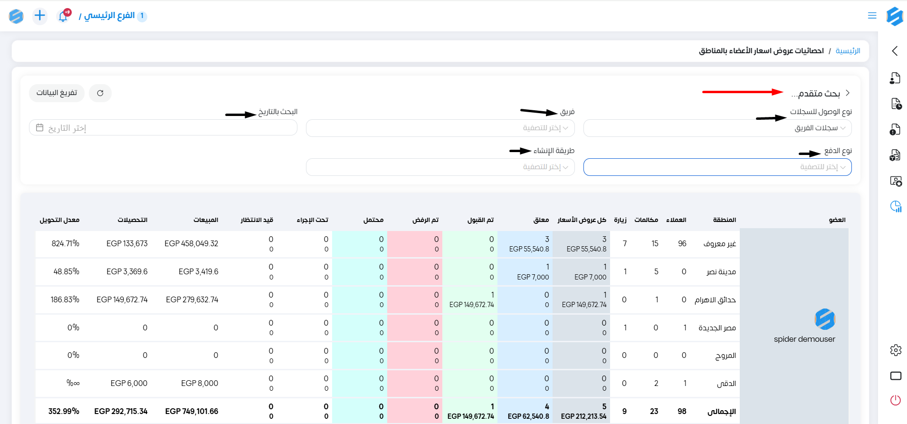
Task: Click the blue plus add icon
Action: [40, 16]
